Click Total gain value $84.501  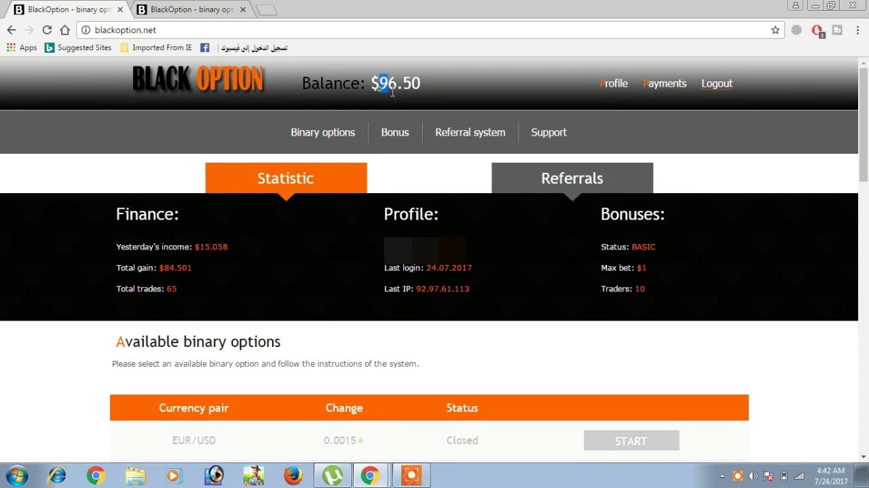(175, 268)
